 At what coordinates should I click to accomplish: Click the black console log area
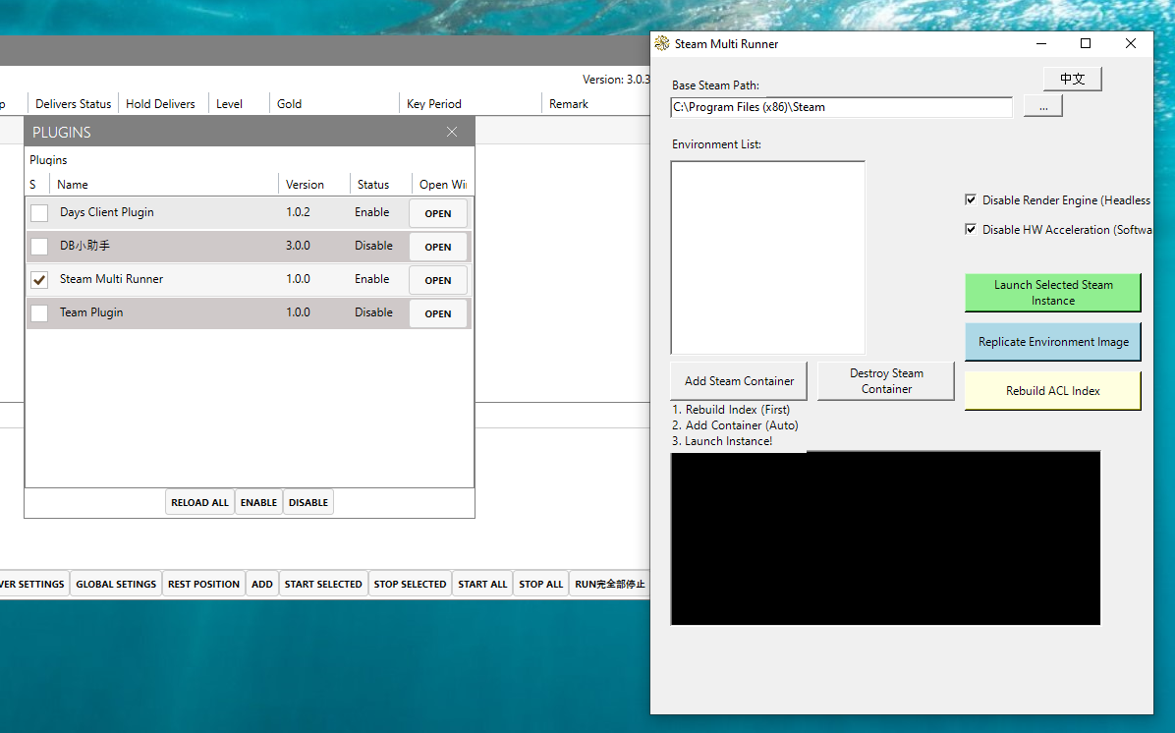(886, 538)
